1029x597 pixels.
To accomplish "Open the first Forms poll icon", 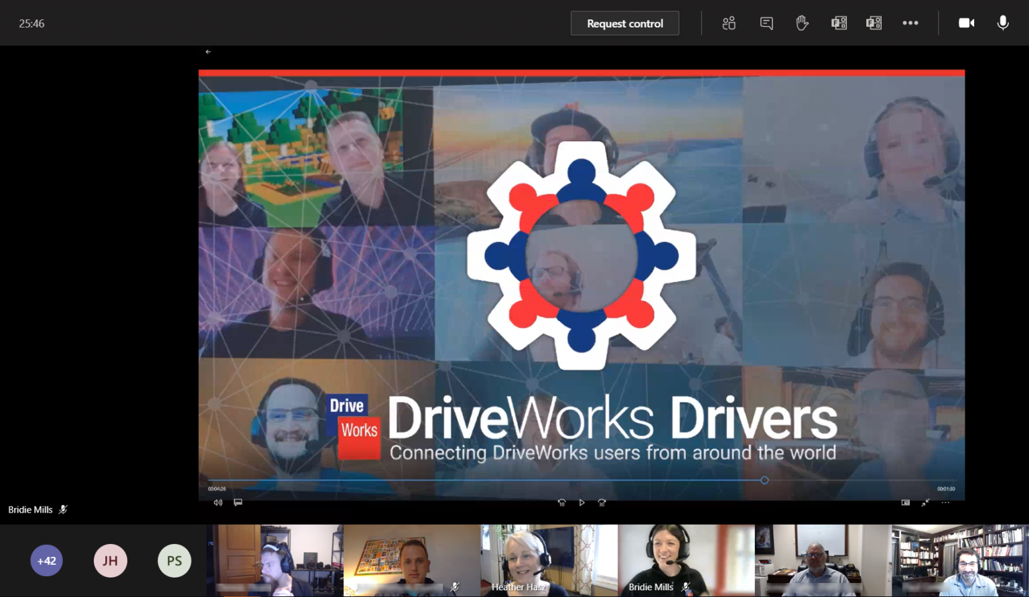I will coord(839,23).
